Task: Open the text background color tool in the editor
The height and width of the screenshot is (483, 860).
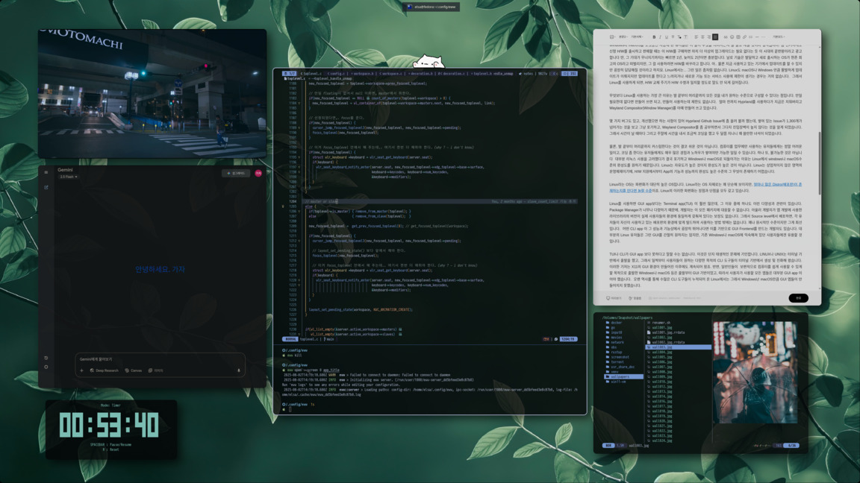Action: (685, 37)
